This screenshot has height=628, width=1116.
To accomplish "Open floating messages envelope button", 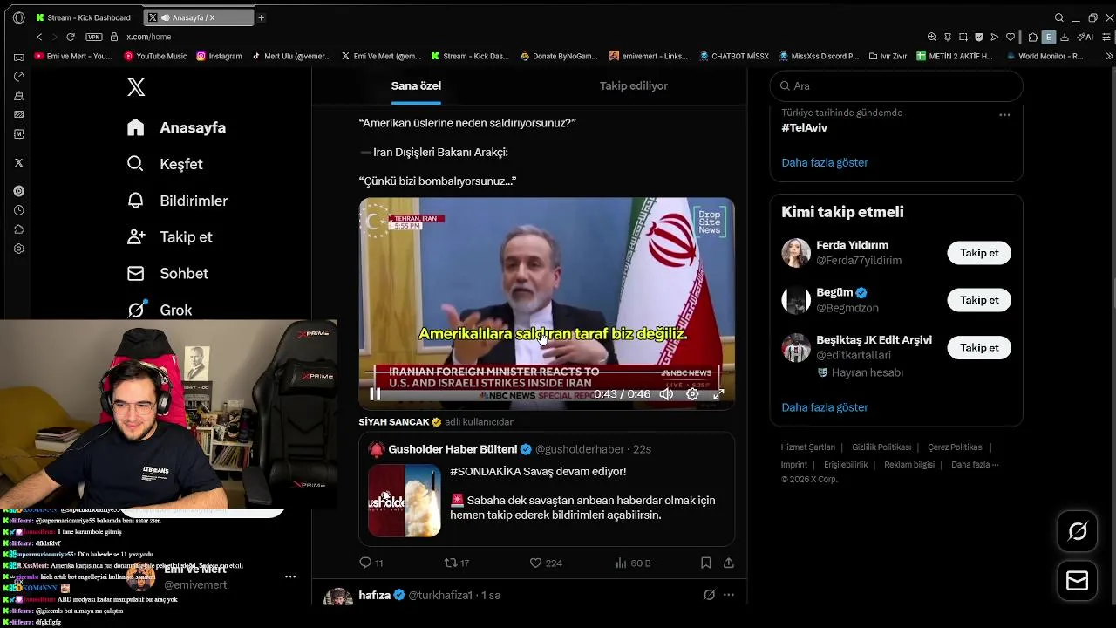I will 1078,581.
